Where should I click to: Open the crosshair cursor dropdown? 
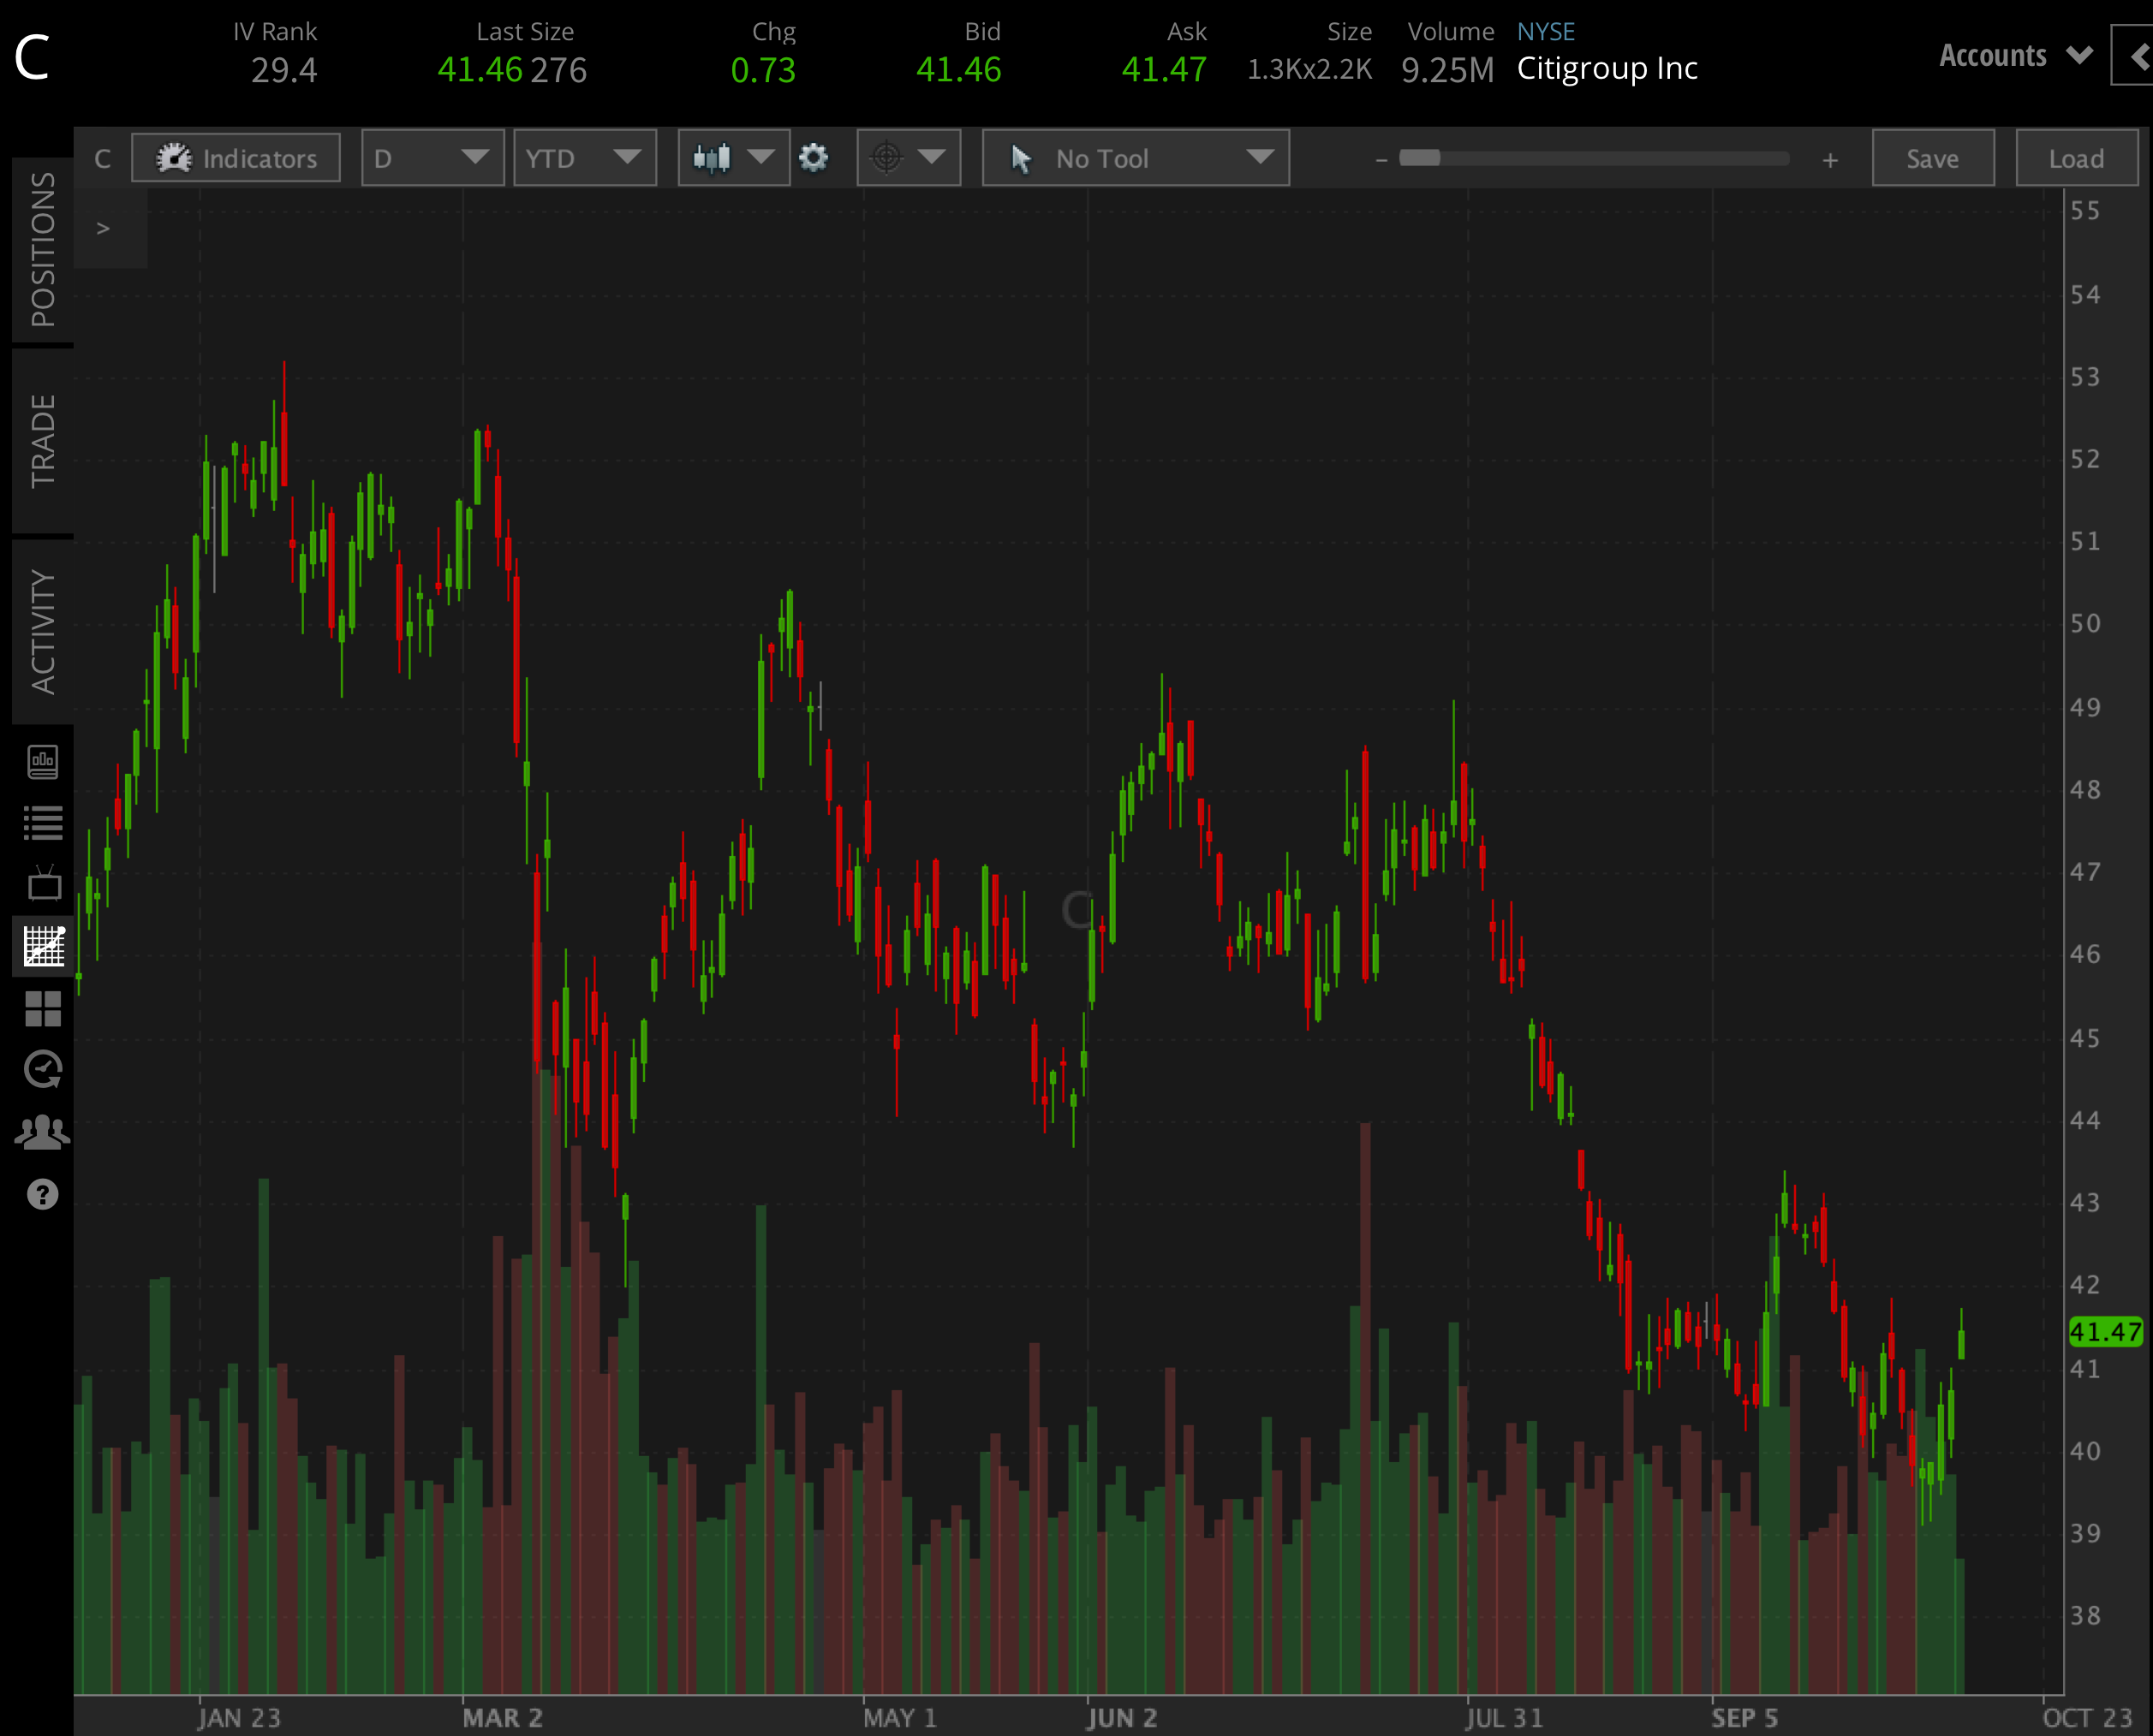coord(908,158)
